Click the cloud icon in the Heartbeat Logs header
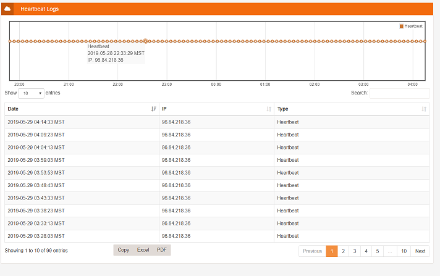Screen dimensions: 440x276 click(7, 9)
